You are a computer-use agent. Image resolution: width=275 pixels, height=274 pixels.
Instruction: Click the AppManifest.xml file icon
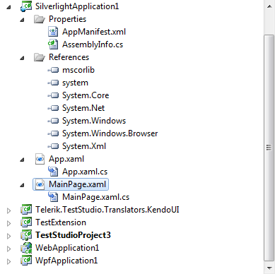tap(53, 32)
